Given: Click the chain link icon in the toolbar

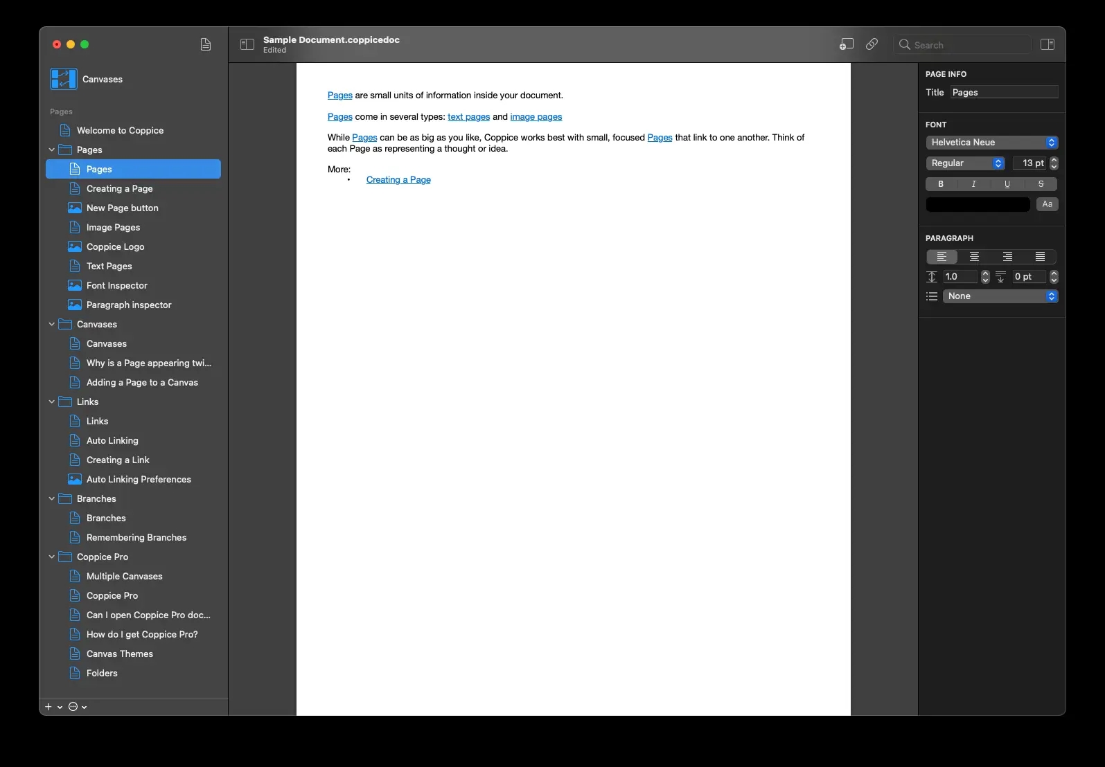Looking at the screenshot, I should (872, 44).
